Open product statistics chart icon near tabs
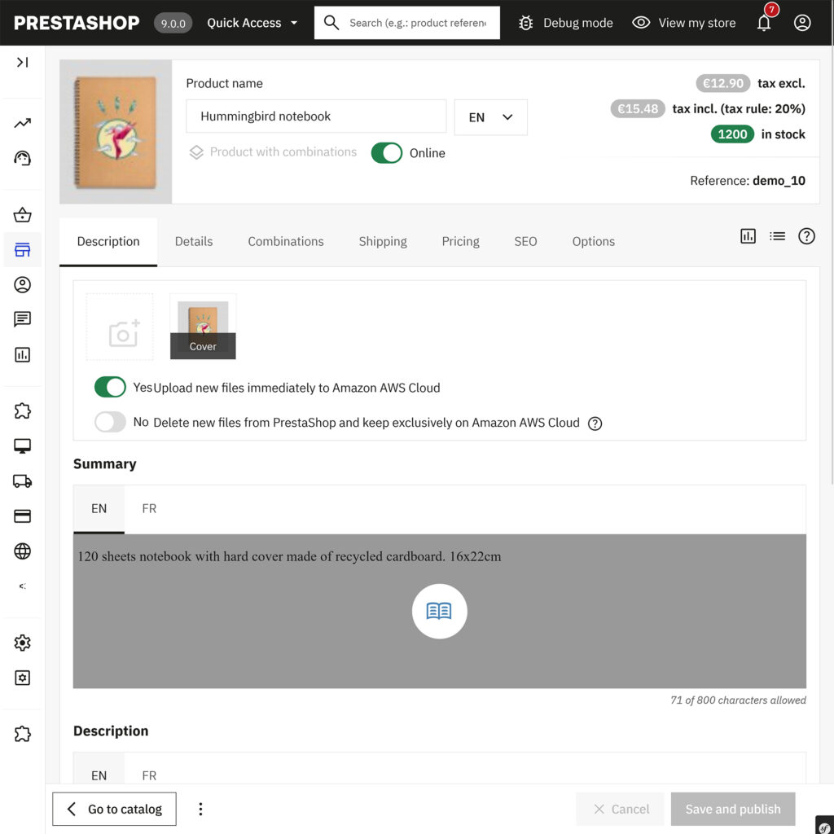The image size is (834, 834). tap(748, 235)
